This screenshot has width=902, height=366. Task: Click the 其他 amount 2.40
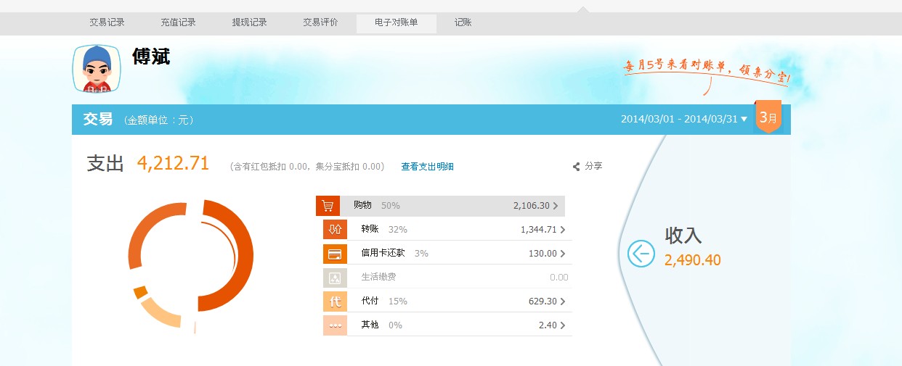click(548, 325)
